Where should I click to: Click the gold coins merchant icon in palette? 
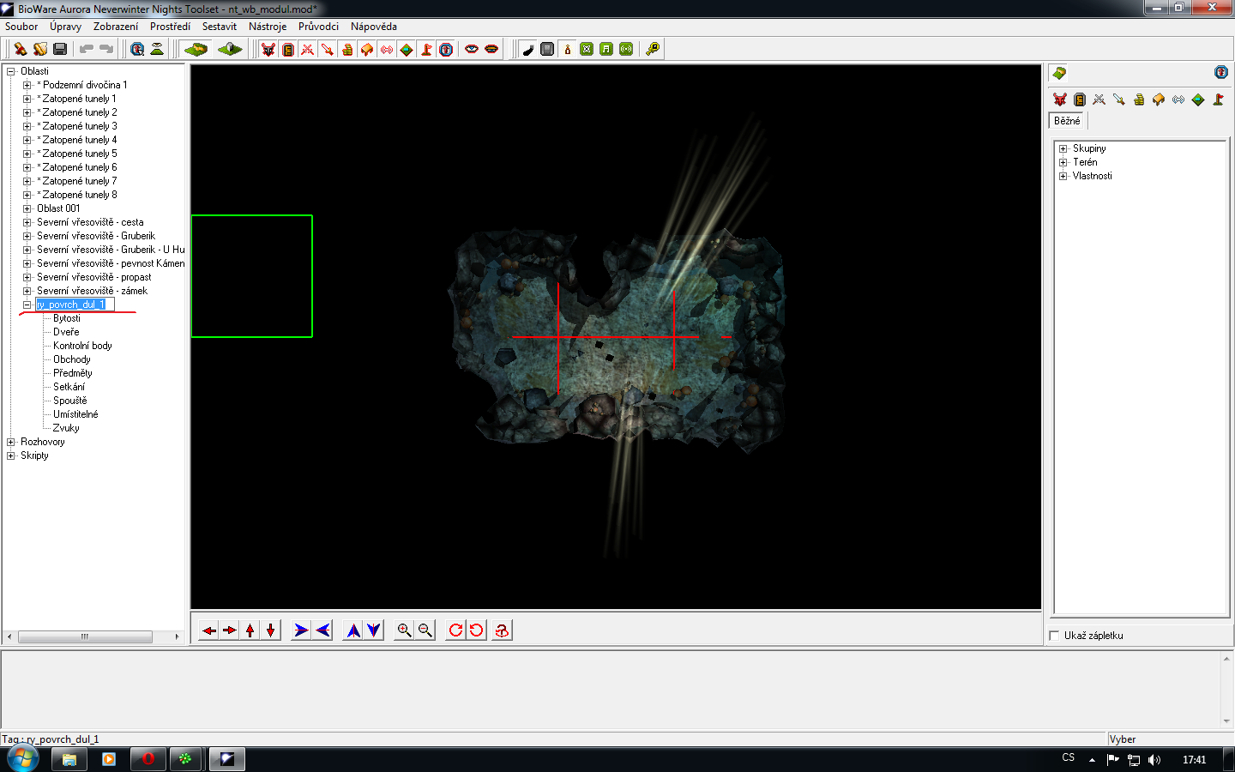pyautogui.click(x=1139, y=100)
